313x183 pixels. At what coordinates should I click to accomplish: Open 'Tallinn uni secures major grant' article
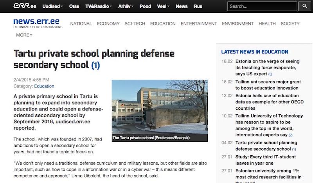click(268, 85)
